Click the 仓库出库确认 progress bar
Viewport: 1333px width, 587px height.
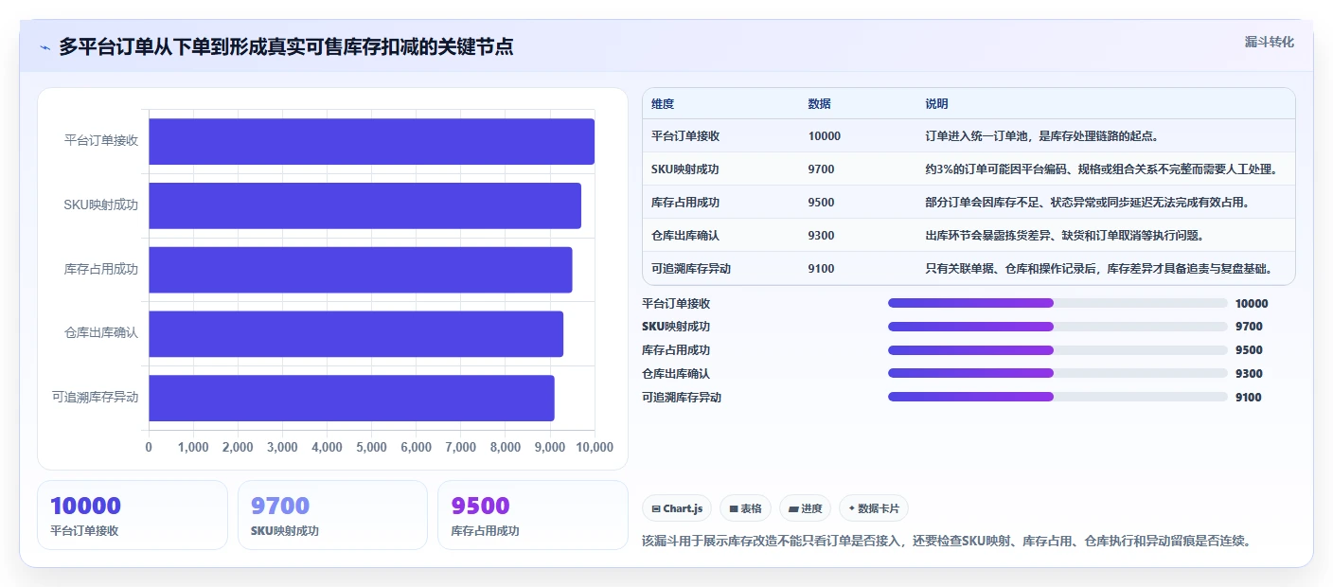1058,374
